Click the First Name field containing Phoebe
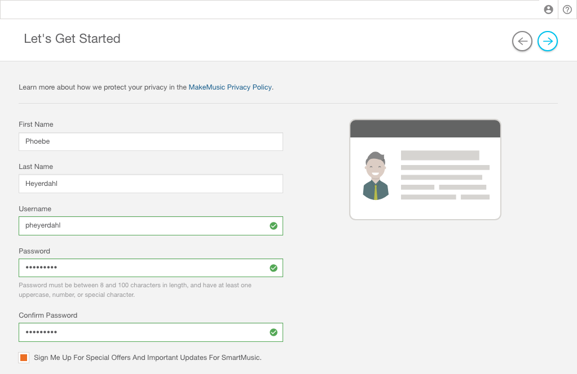 151,142
